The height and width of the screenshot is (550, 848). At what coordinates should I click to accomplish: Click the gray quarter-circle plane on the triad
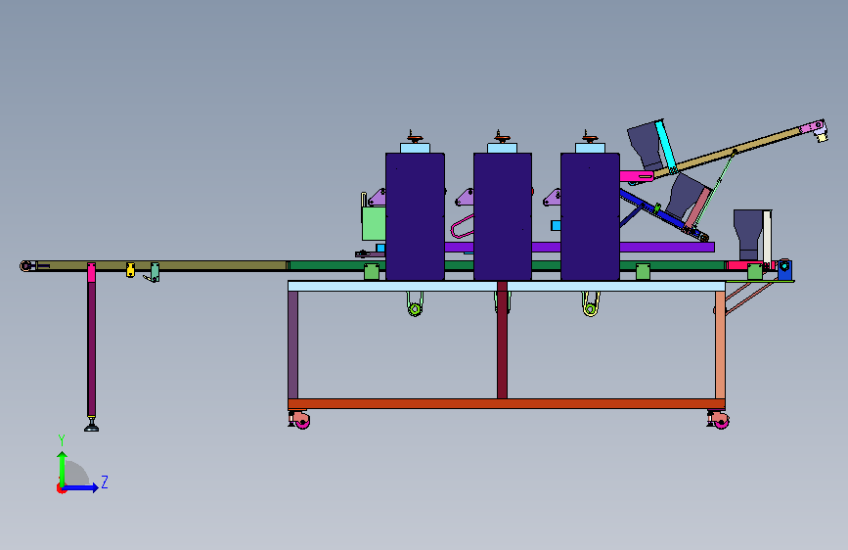77,474
